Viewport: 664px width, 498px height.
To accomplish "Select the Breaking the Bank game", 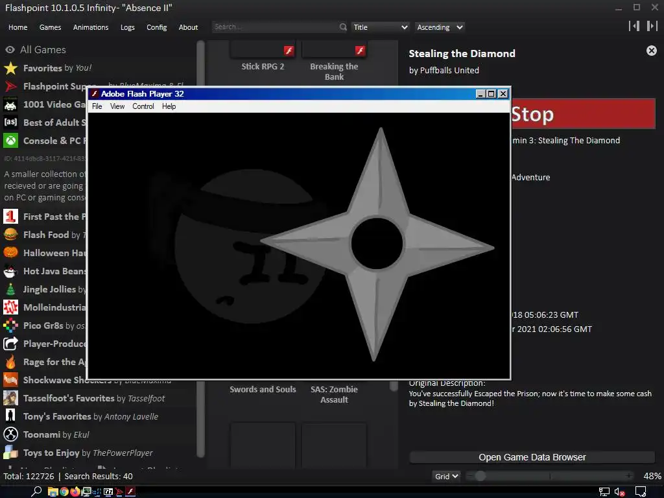I will point(334,71).
